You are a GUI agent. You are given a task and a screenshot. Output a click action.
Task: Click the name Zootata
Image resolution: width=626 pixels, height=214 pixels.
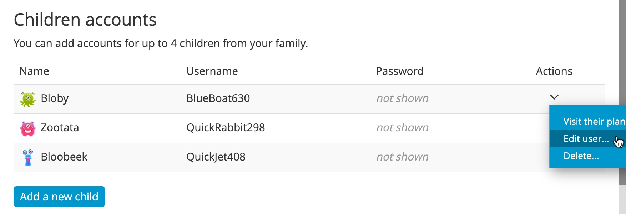click(x=60, y=128)
